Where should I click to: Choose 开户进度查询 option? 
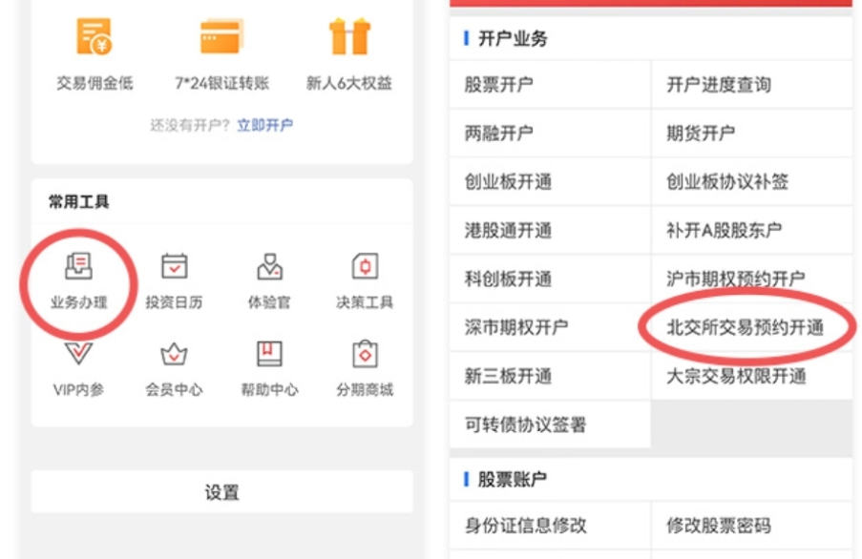(718, 85)
